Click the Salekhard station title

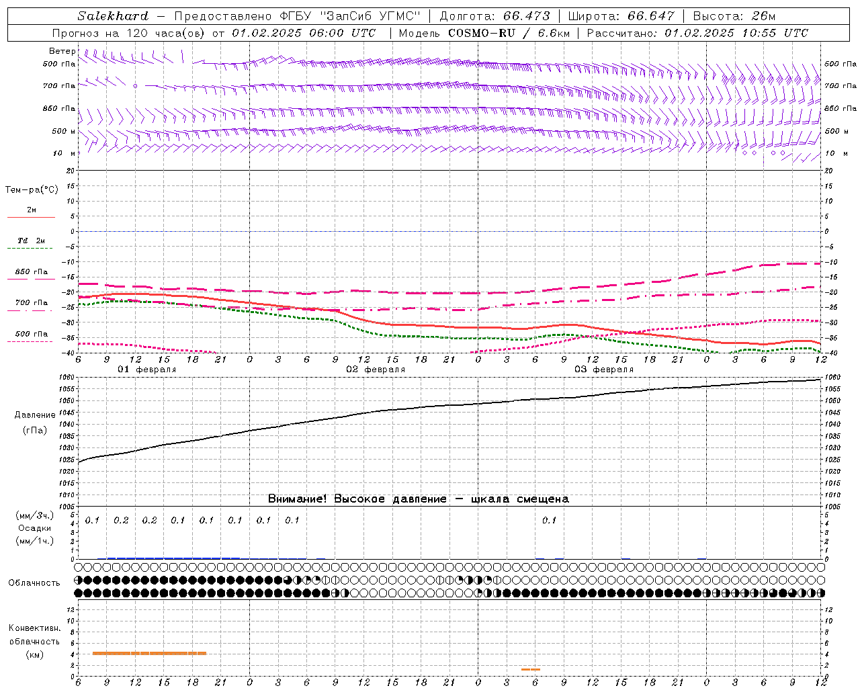click(x=113, y=16)
